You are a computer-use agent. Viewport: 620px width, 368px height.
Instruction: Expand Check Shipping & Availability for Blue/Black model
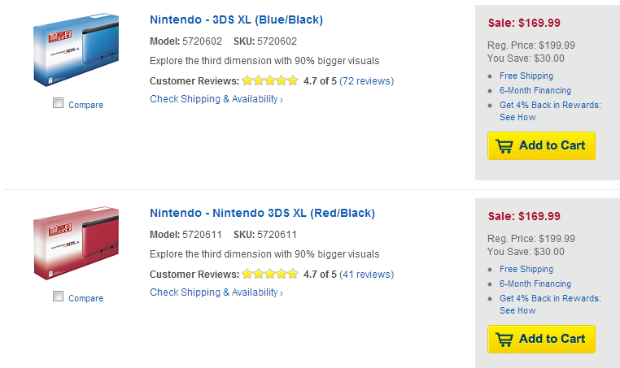(216, 99)
